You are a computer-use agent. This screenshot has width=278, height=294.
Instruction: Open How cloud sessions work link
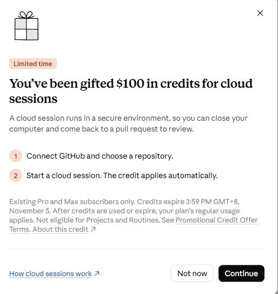[51, 274]
